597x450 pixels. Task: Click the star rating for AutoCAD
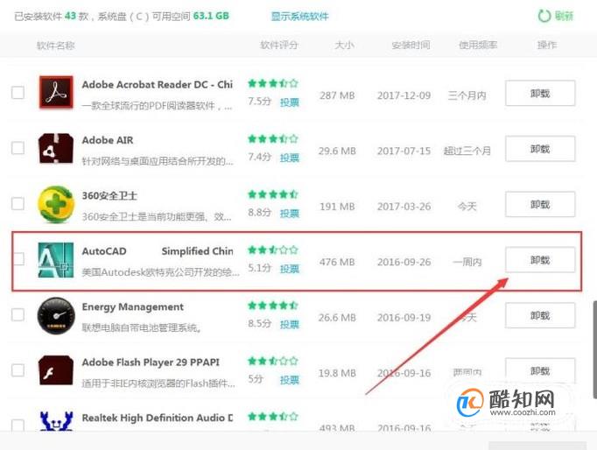[x=272, y=250]
